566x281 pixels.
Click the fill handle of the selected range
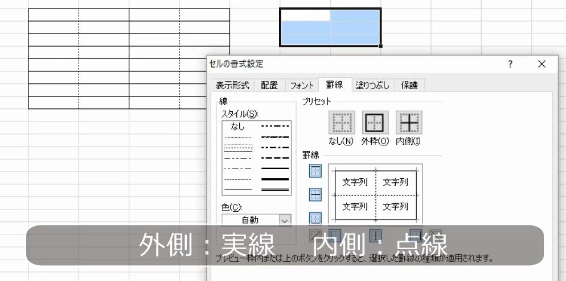[x=380, y=46]
